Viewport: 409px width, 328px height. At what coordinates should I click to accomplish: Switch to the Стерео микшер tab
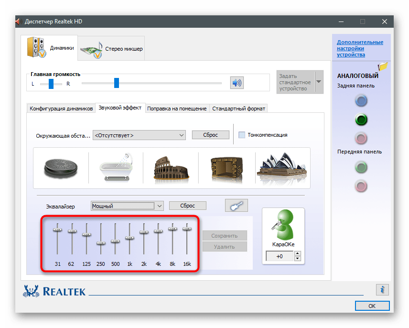point(111,49)
